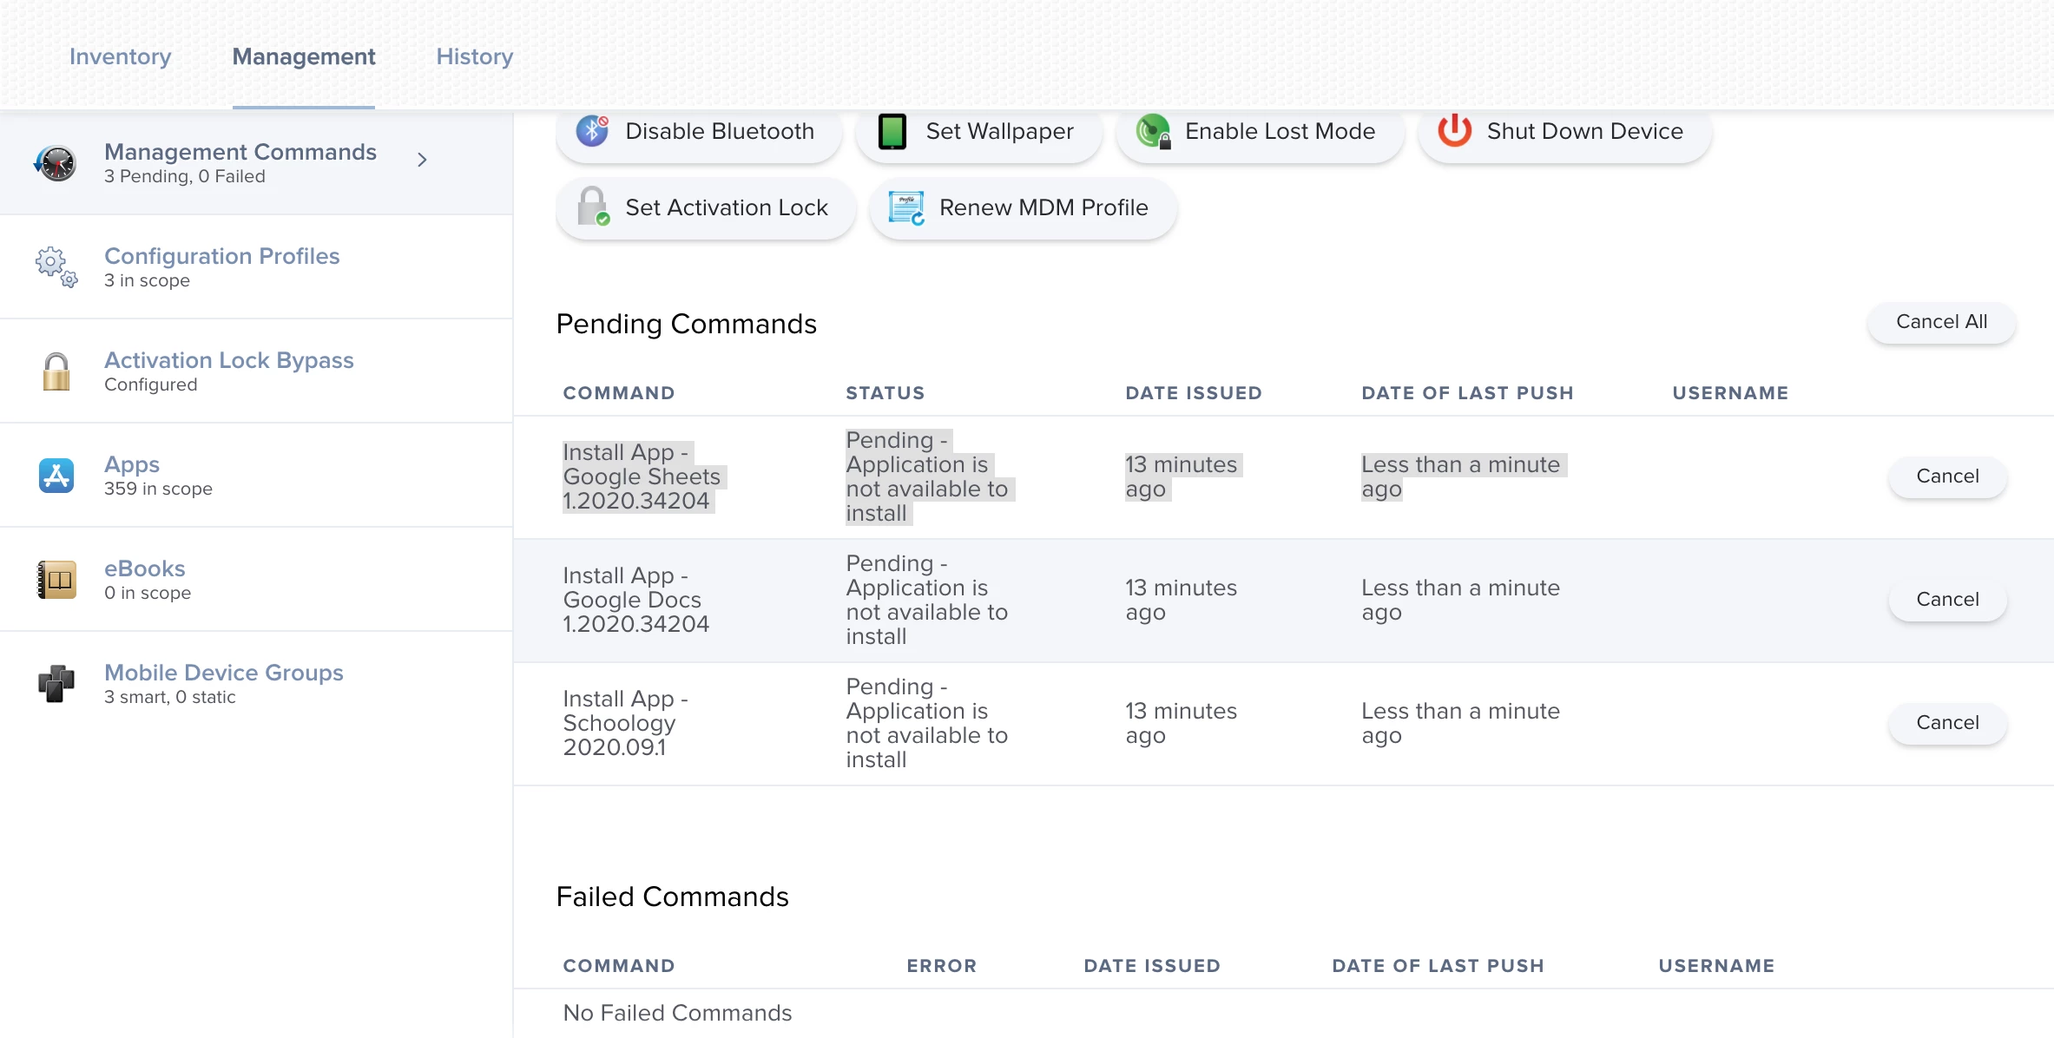Screen dimensions: 2054x1038
Task: Expand Management Commands with the chevron arrow
Action: point(422,160)
